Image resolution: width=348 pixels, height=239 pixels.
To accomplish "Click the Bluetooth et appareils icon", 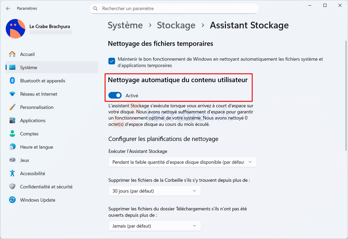I will click(12, 81).
